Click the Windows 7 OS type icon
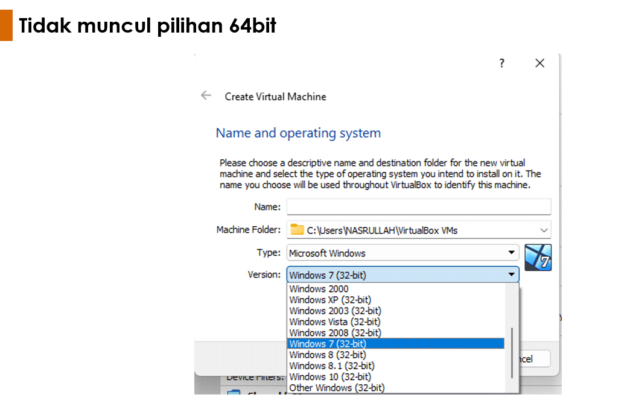 (x=538, y=258)
